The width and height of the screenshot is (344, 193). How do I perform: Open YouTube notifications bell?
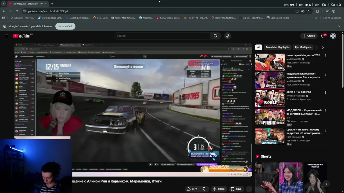pyautogui.click(x=323, y=36)
